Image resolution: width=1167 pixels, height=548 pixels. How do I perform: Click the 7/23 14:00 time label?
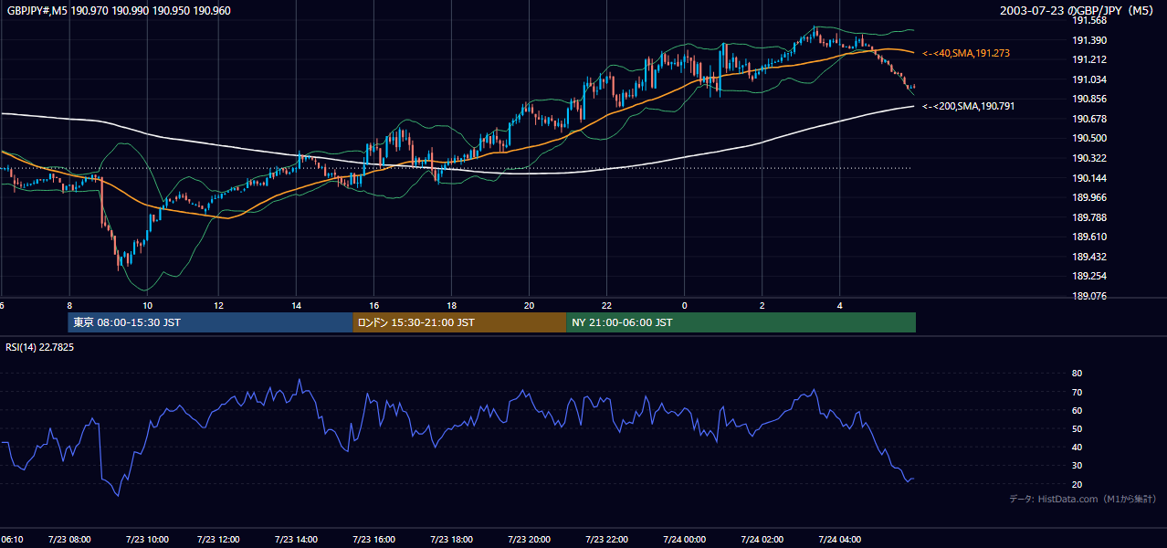296,540
